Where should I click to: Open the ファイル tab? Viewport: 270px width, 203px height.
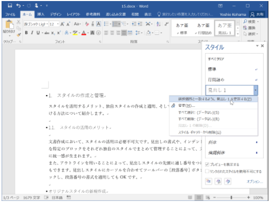[10, 14]
